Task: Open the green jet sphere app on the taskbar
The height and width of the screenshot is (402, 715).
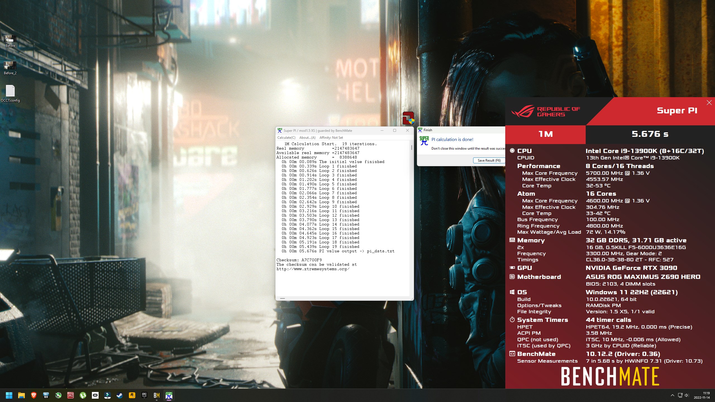Action: point(58,395)
